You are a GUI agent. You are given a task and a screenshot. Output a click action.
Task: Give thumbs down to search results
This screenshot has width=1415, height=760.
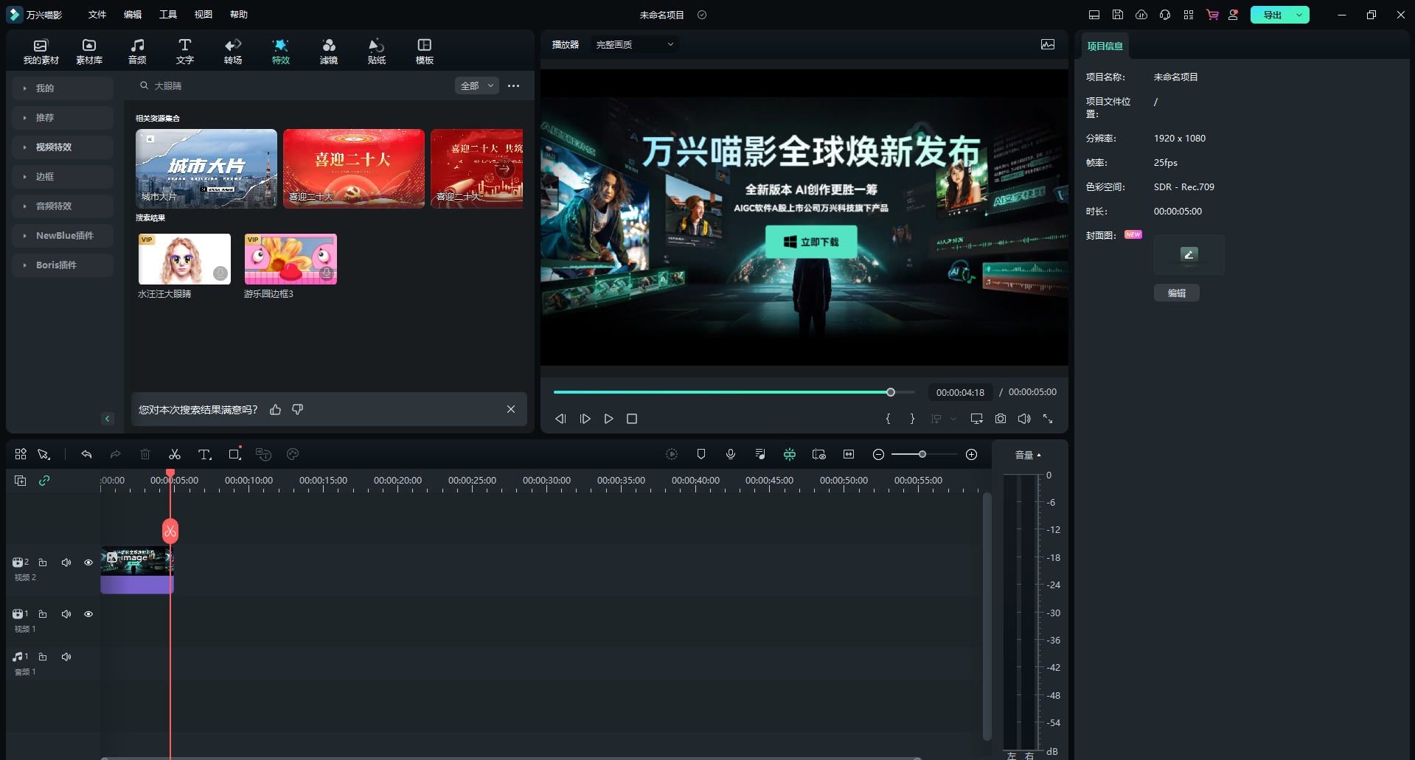click(x=298, y=410)
